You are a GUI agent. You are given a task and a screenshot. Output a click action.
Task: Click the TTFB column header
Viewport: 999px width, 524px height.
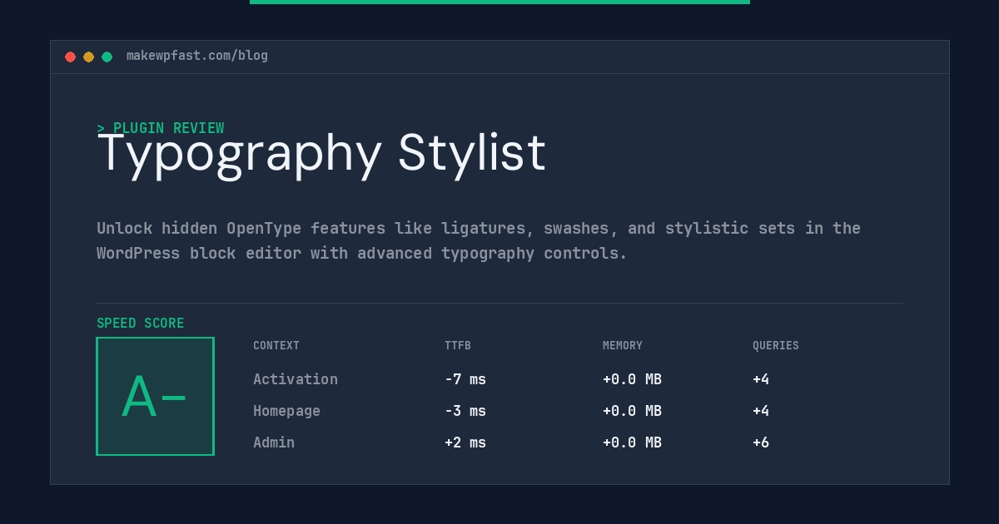click(x=458, y=345)
